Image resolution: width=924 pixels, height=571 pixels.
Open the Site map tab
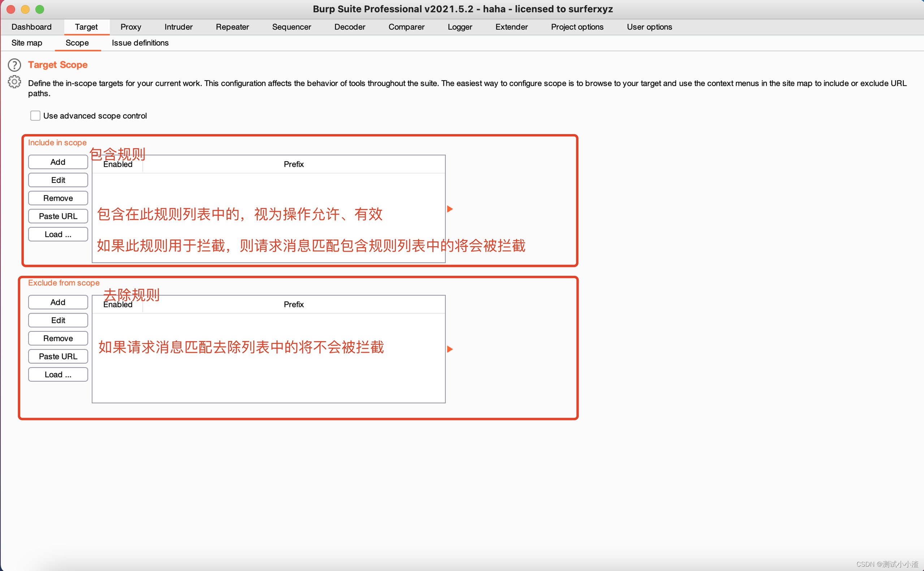pos(26,43)
